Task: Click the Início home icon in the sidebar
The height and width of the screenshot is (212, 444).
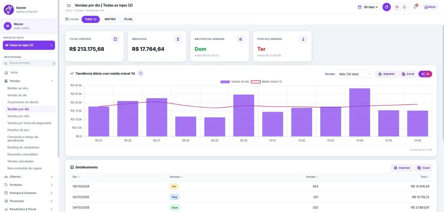Action: coord(6,73)
